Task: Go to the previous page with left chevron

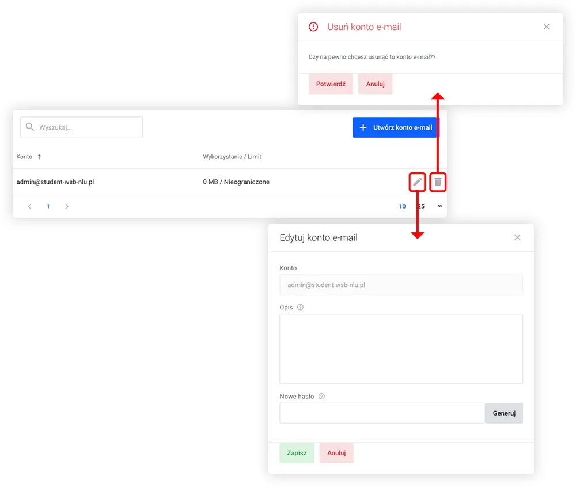Action: tap(30, 206)
